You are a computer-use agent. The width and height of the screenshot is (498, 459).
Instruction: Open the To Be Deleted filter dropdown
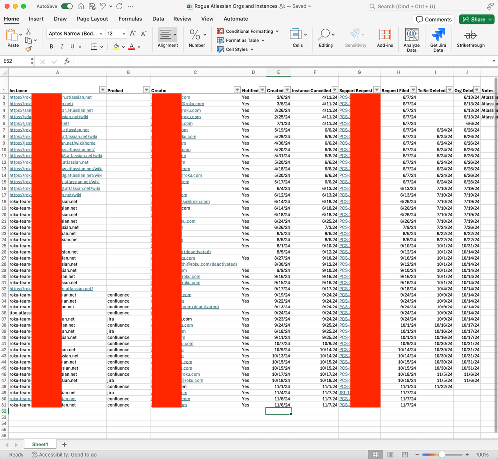(450, 90)
